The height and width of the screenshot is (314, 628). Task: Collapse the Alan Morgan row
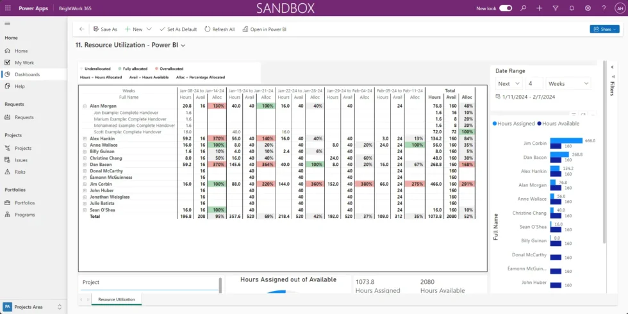[85, 106]
